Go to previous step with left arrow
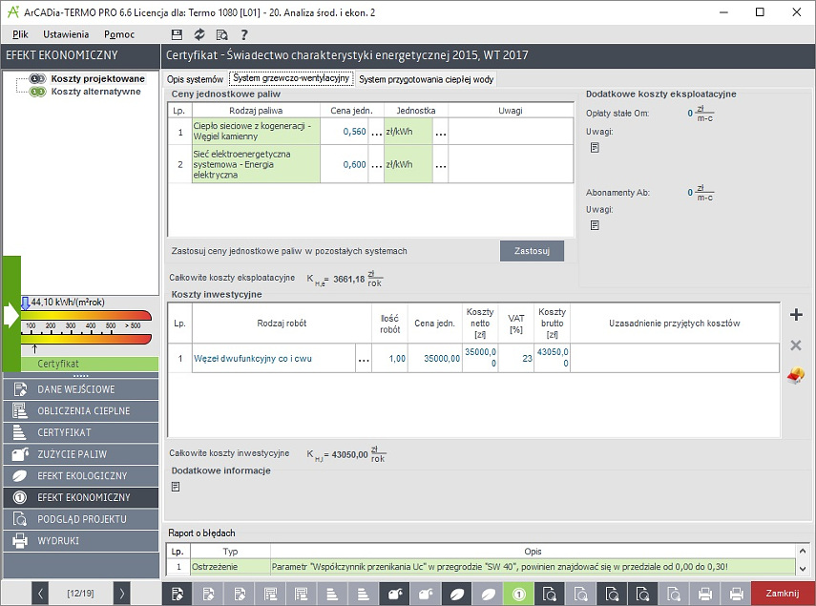The height and width of the screenshot is (606, 816). (40, 594)
